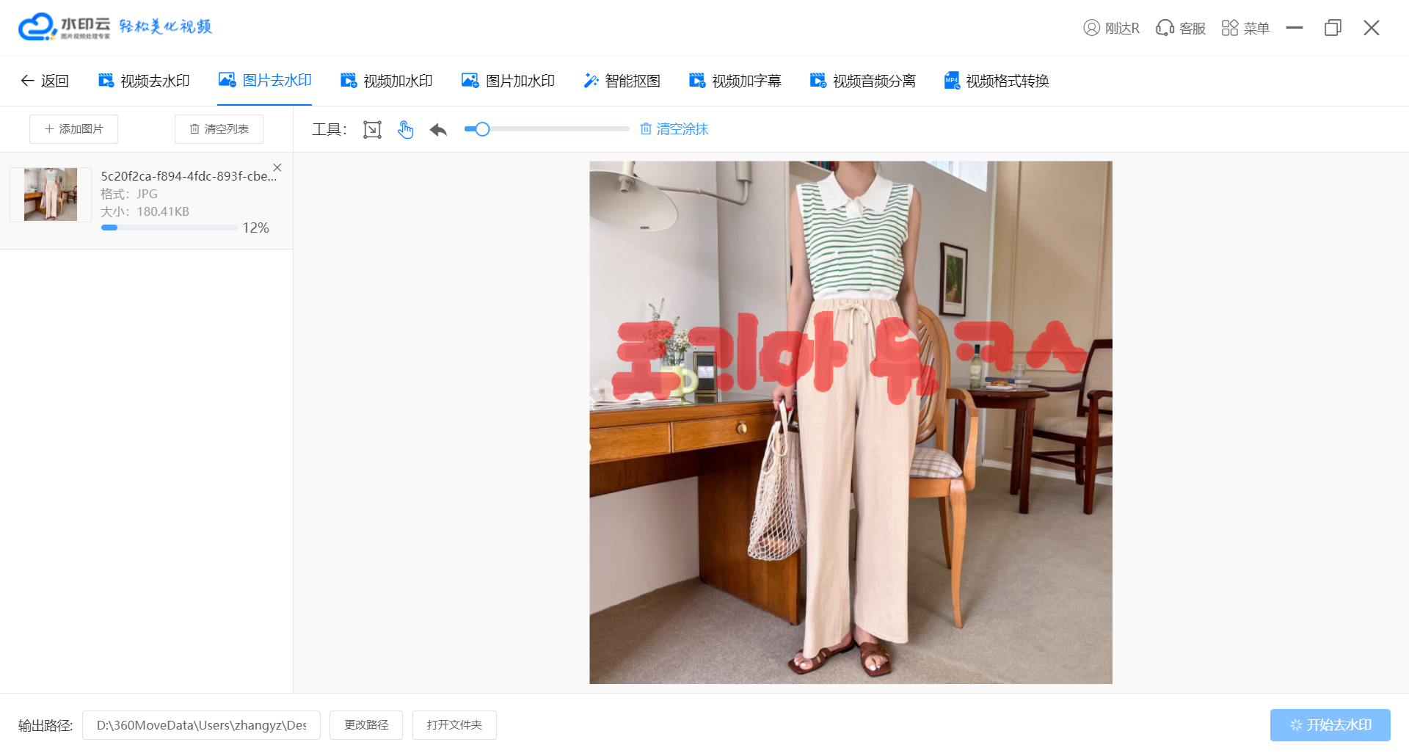Open 智能抠图 smart cutout tab
This screenshot has width=1409, height=756.
622,81
